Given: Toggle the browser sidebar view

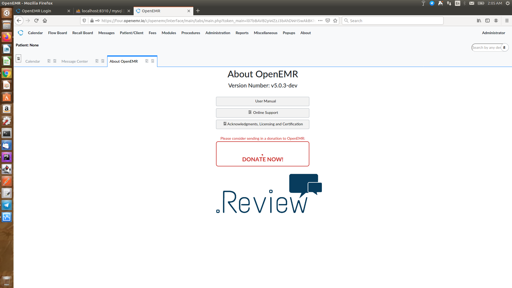Looking at the screenshot, I should click(488, 21).
